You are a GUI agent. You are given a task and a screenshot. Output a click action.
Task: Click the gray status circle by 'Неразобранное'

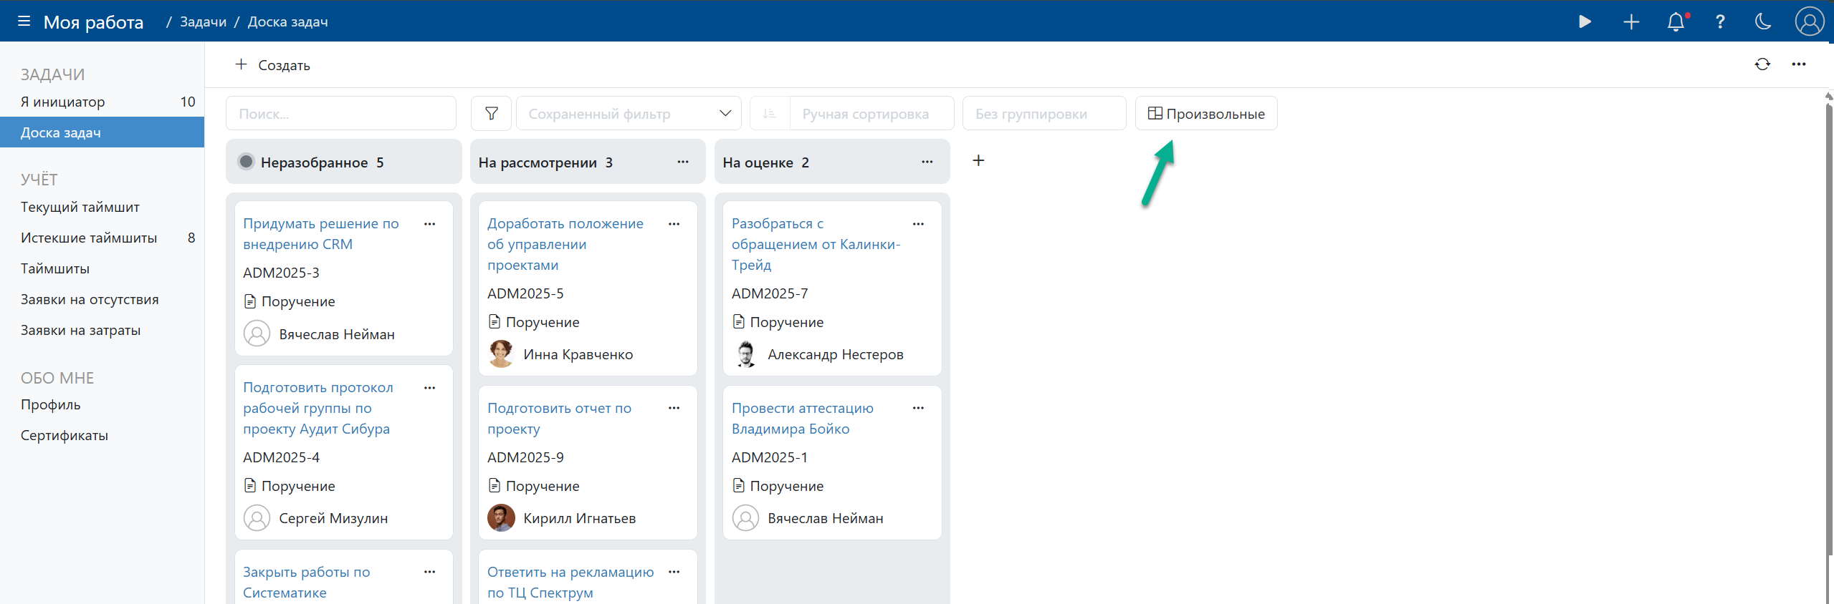coord(246,162)
